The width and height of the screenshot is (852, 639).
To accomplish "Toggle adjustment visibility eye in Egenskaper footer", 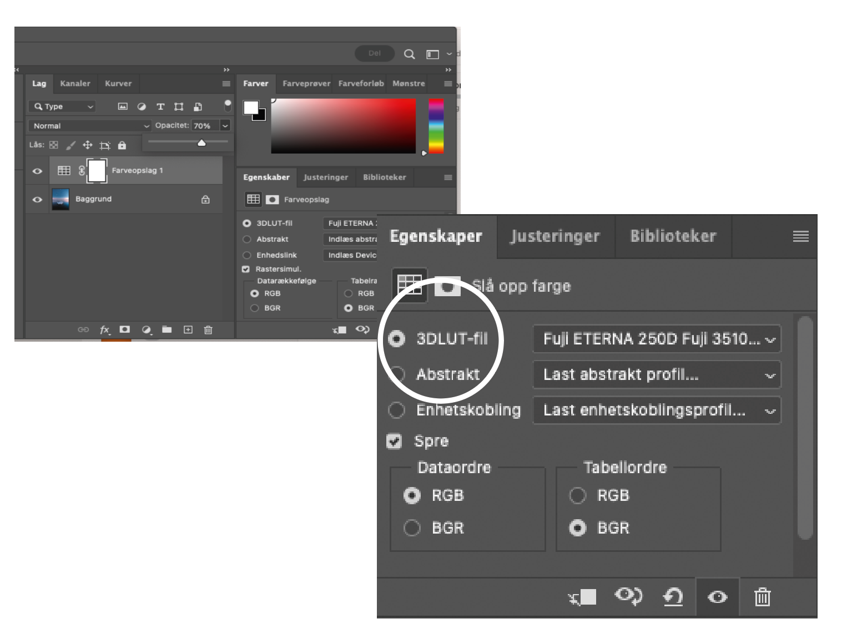I will point(717,597).
